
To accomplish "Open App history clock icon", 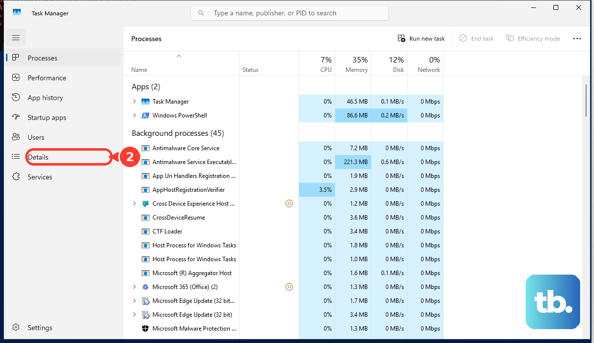I will [x=16, y=98].
